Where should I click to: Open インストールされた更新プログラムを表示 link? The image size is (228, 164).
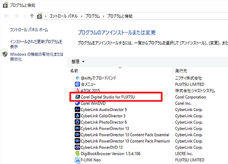click(36, 44)
